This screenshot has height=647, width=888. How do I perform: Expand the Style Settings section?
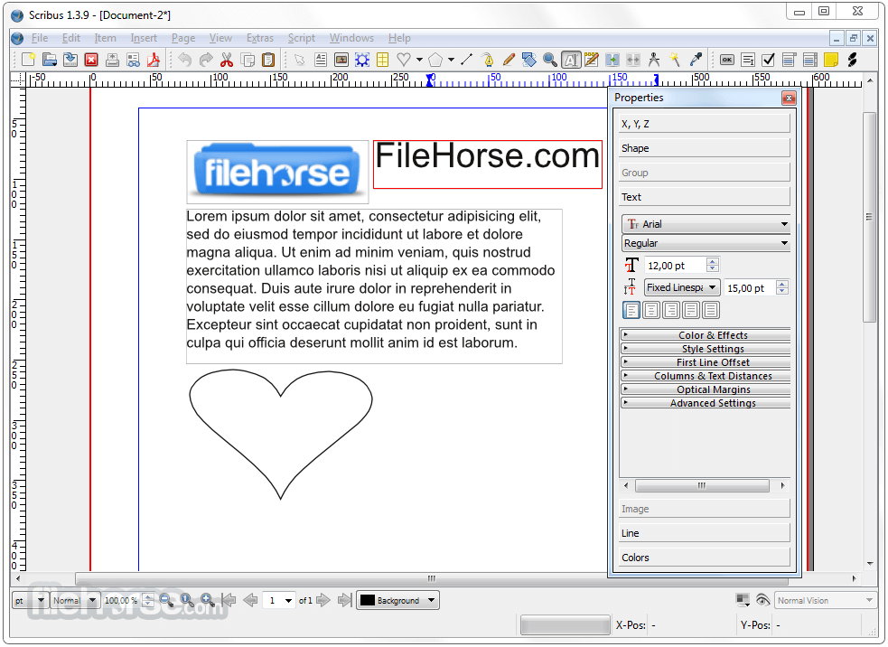point(706,349)
